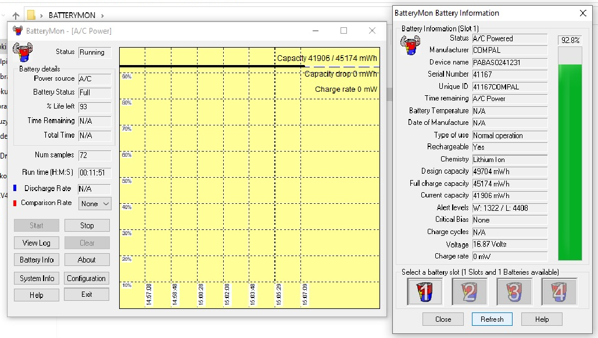Click Unique ID field 41167COMPAL
Viewport: 598px width, 338px height.
point(510,87)
